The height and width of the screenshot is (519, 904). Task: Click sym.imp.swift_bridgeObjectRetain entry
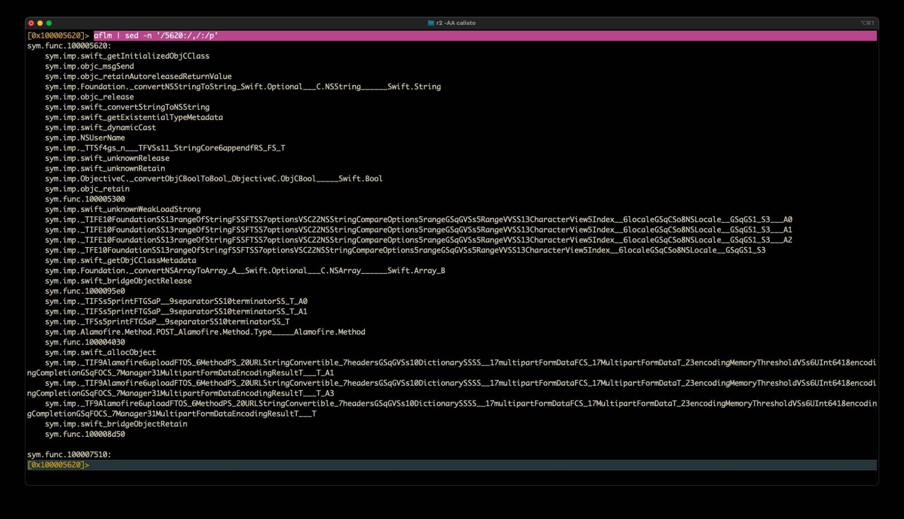click(x=116, y=424)
